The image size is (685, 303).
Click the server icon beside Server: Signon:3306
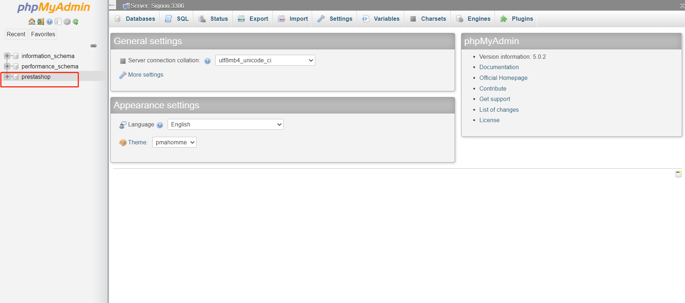[126, 6]
